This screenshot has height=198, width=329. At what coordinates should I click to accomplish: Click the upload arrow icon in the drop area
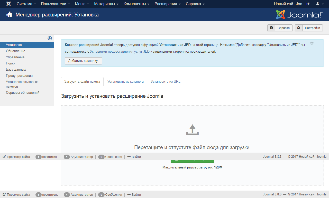point(192,130)
